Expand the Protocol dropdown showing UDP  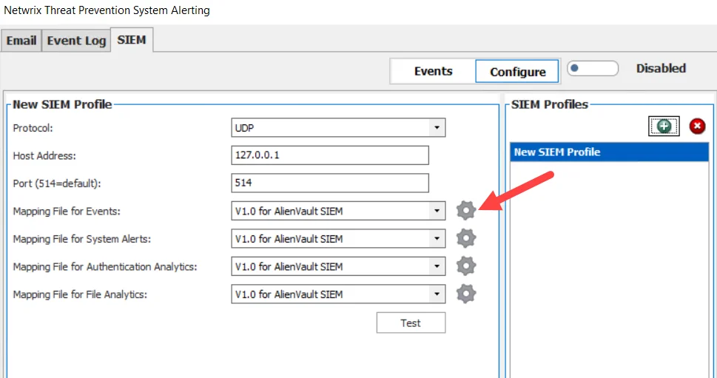click(437, 128)
